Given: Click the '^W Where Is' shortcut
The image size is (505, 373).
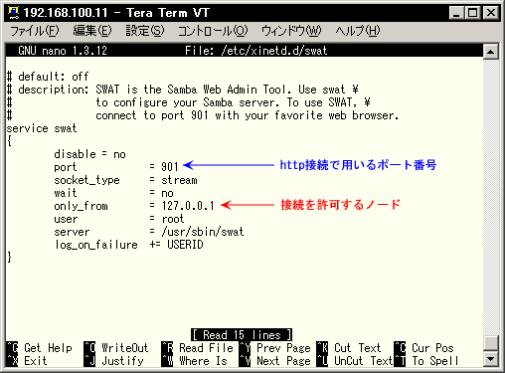Looking at the screenshot, I should click(195, 361).
